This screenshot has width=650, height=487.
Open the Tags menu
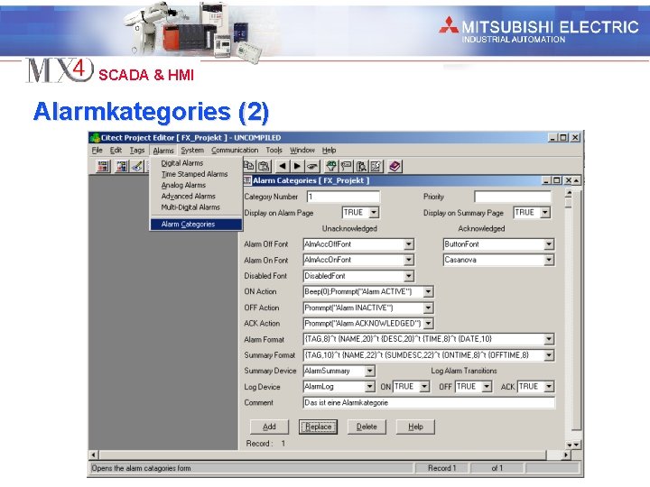tap(137, 150)
